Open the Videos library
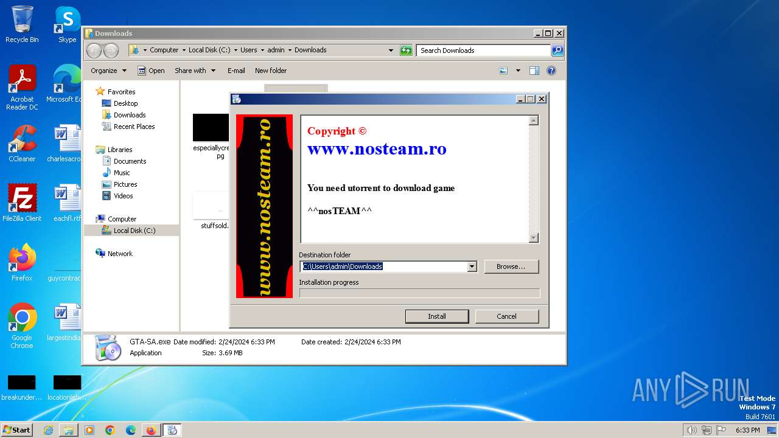 pyautogui.click(x=123, y=196)
